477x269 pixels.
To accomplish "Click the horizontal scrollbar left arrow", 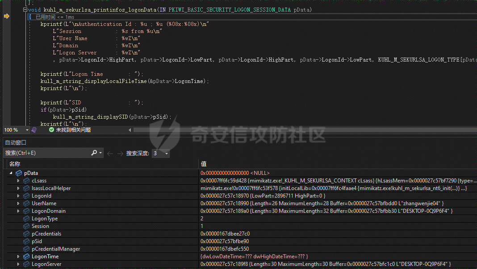I will point(130,130).
